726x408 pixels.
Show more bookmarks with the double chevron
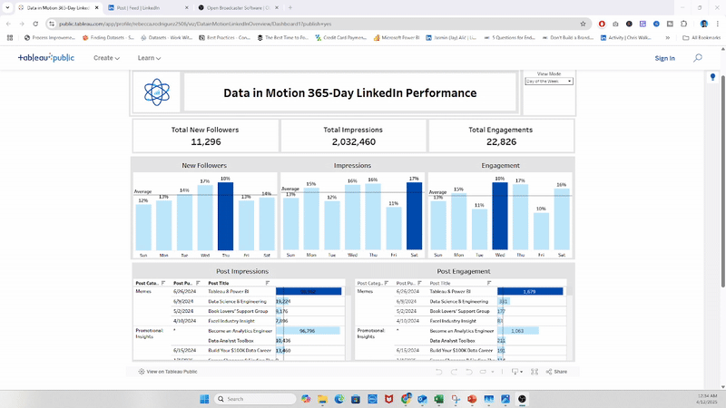668,37
